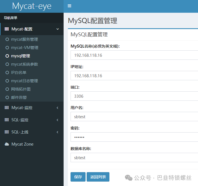Click the circle icon beside mysql管理
The image size is (198, 186).
(x=7, y=56)
